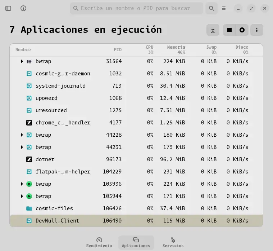Click the green play icon for PID 105936
This screenshot has width=273, height=251.
click(29, 184)
